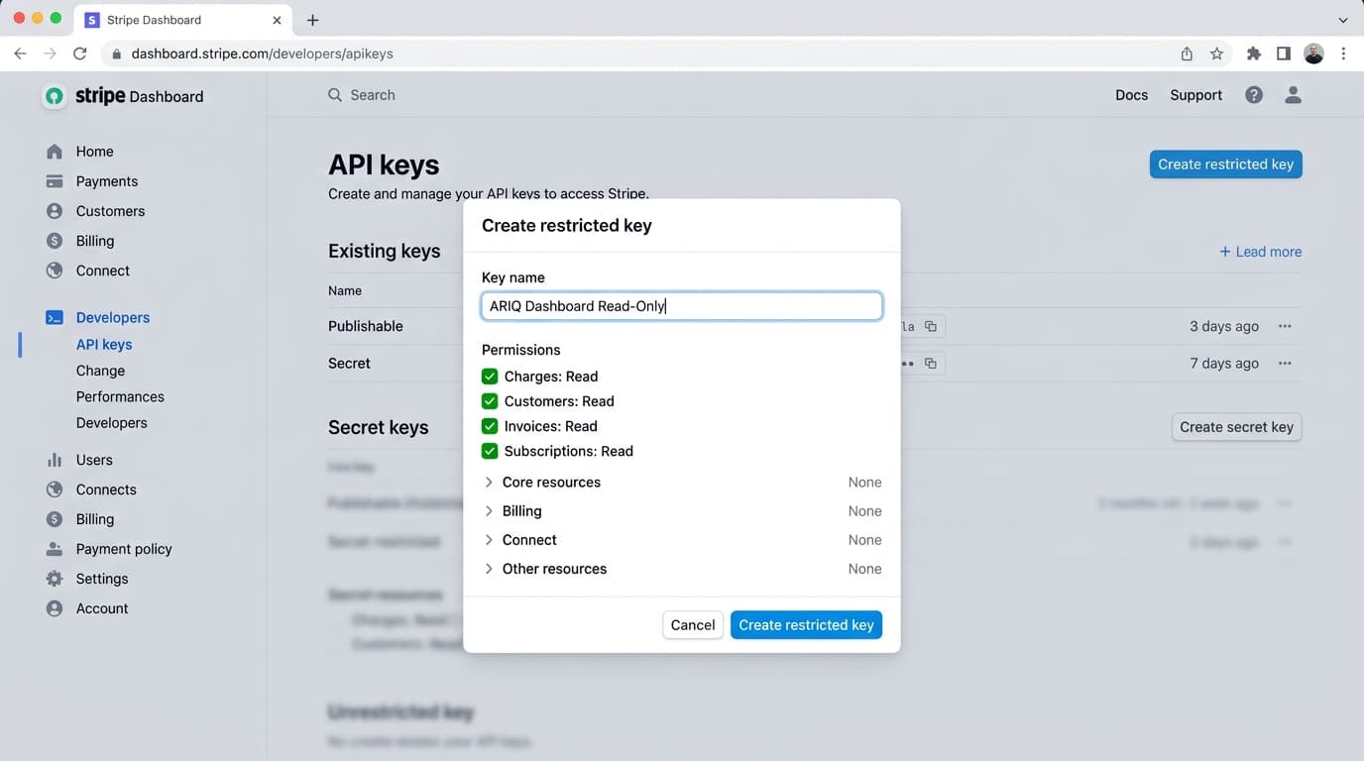
Task: Click the Create secret key button
Action: tap(1236, 427)
